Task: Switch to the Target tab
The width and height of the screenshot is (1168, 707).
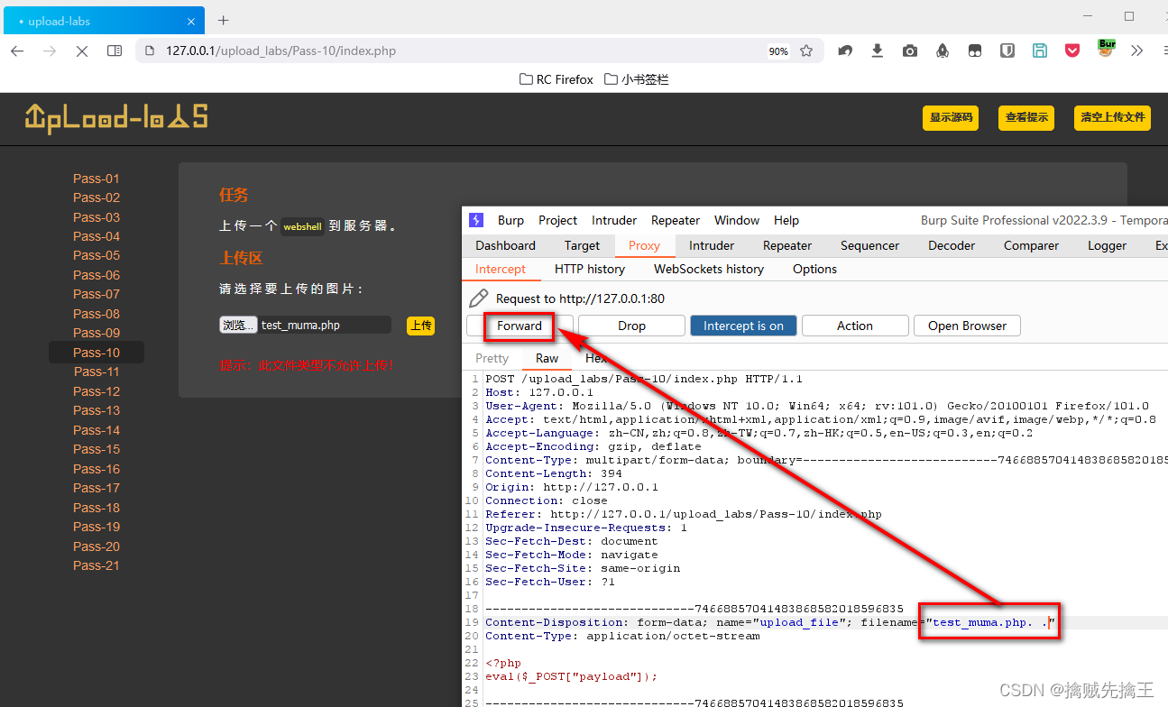Action: pyautogui.click(x=582, y=245)
